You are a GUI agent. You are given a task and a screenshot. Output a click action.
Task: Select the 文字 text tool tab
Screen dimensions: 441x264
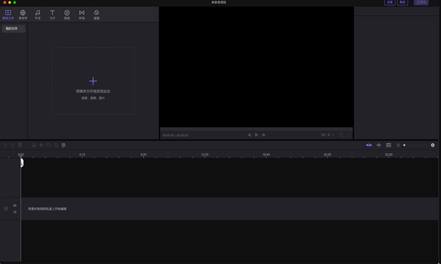tap(52, 14)
